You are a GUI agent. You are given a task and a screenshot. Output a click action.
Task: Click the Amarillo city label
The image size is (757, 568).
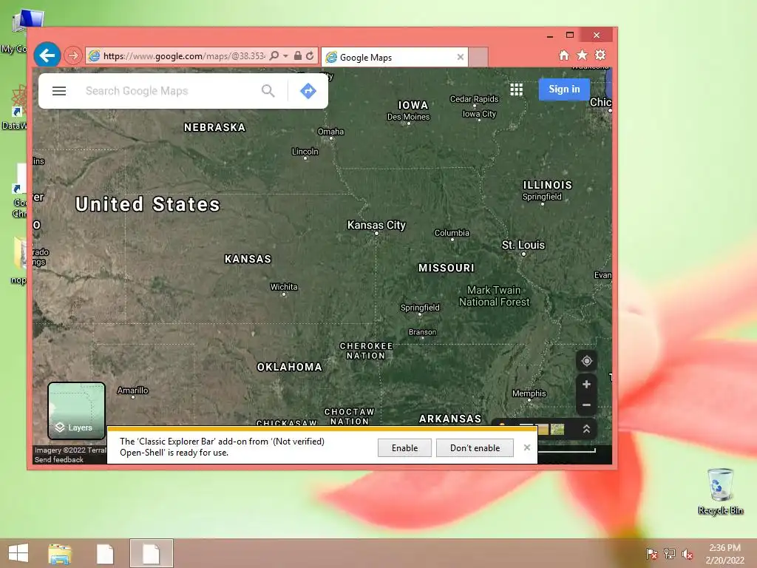133,390
